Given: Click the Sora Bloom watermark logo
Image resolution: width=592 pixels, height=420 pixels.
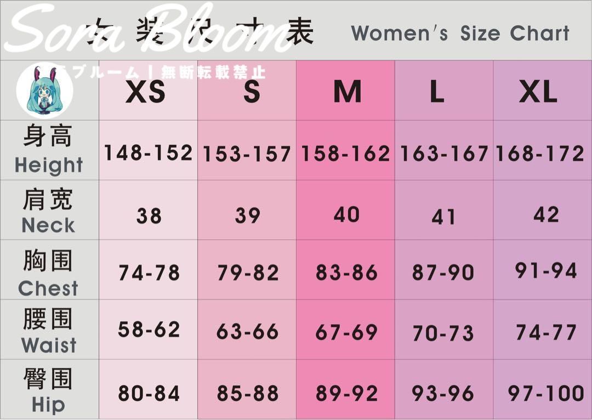Looking at the screenshot, I should point(150,29).
